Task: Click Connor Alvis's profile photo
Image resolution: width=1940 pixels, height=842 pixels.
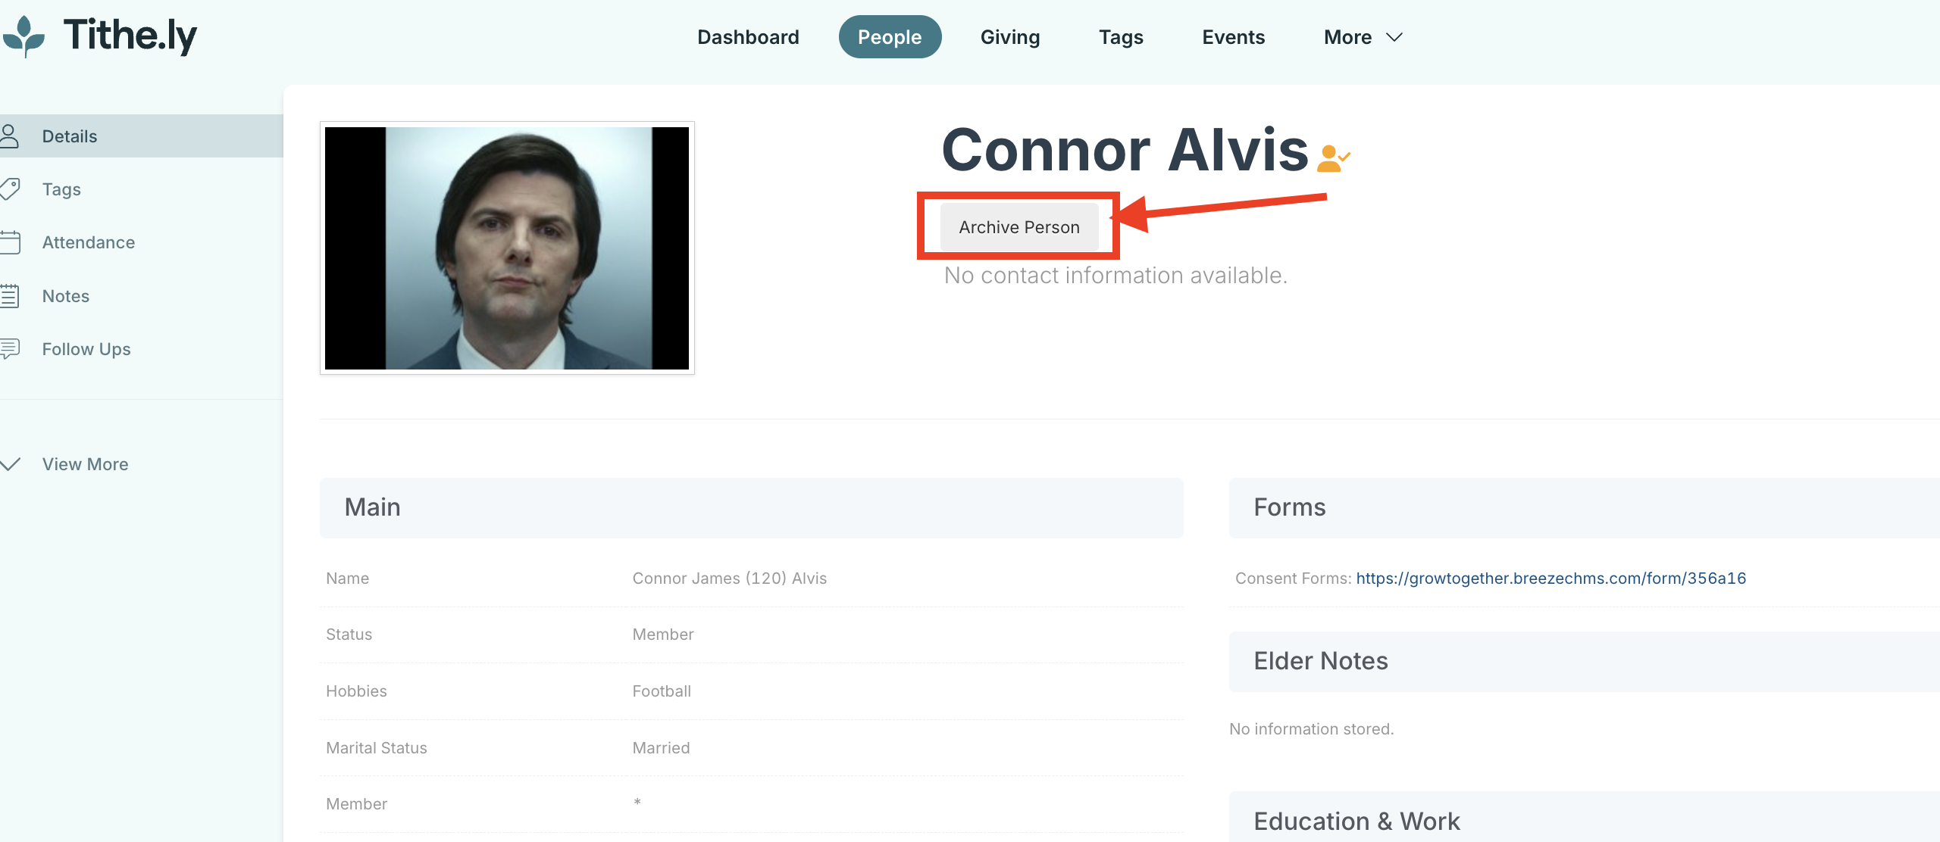Action: click(507, 248)
